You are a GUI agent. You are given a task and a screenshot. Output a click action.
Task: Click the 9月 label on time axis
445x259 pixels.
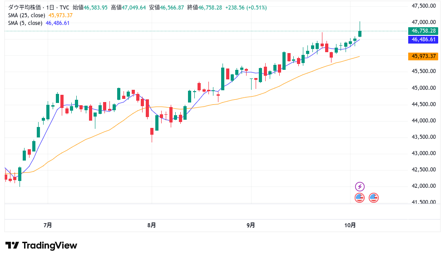pyautogui.click(x=251, y=225)
